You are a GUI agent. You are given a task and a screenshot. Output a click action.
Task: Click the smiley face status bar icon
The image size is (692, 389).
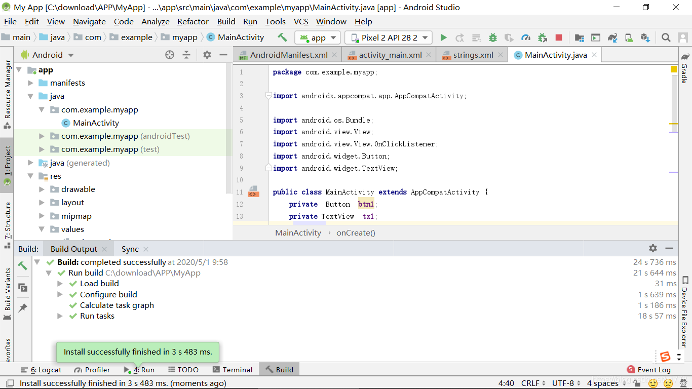click(x=653, y=383)
